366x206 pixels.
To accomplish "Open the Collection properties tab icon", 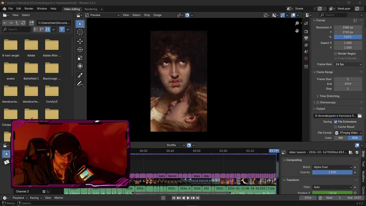I will [x=306, y=67].
